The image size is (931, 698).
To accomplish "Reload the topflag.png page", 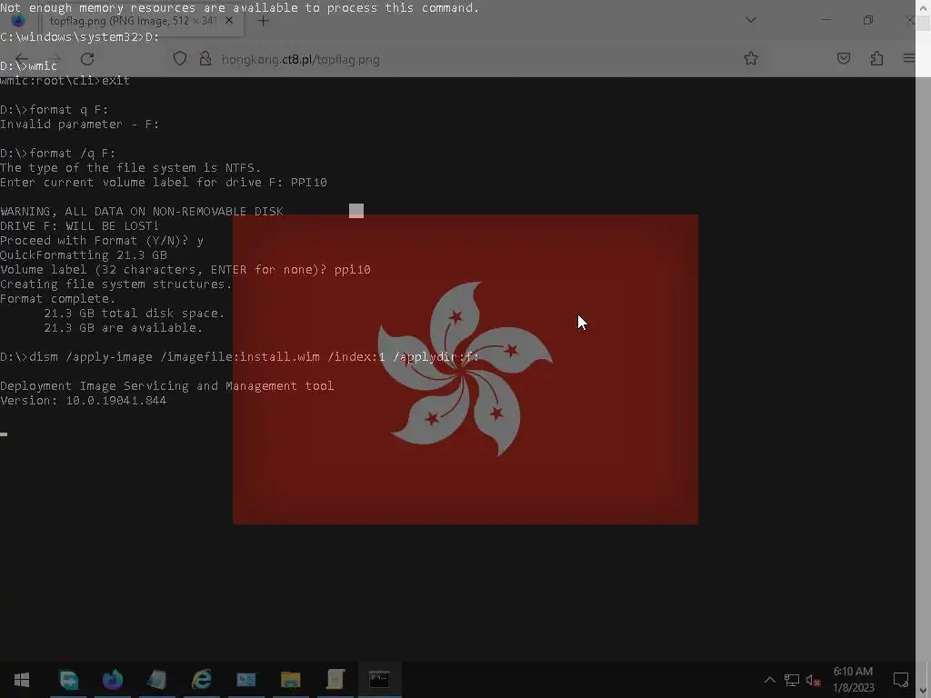I will point(87,59).
